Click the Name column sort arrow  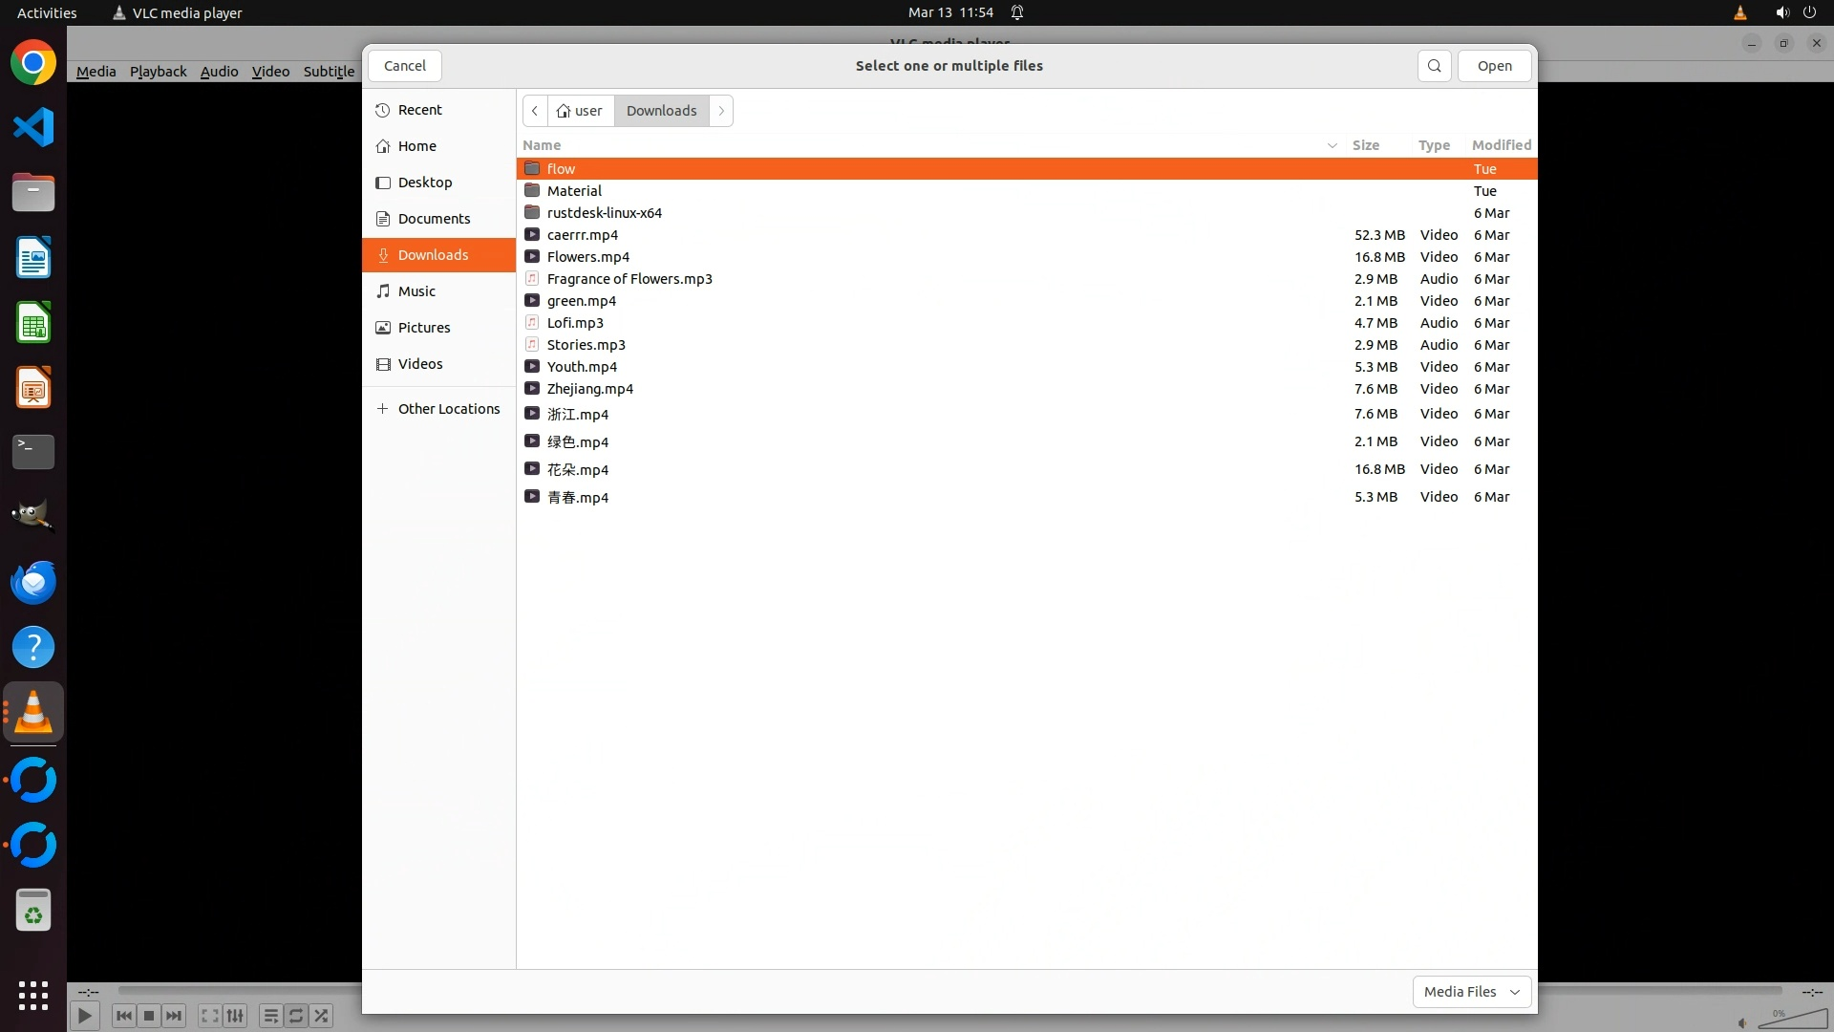pos(1332,145)
